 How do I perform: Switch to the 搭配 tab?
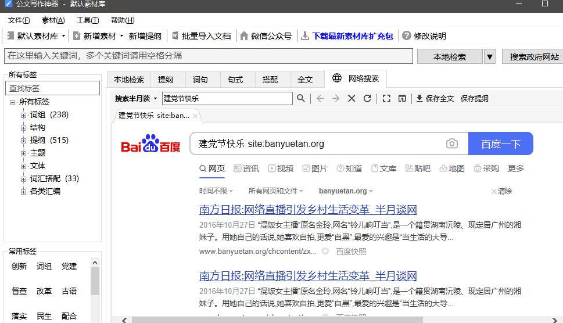[270, 80]
